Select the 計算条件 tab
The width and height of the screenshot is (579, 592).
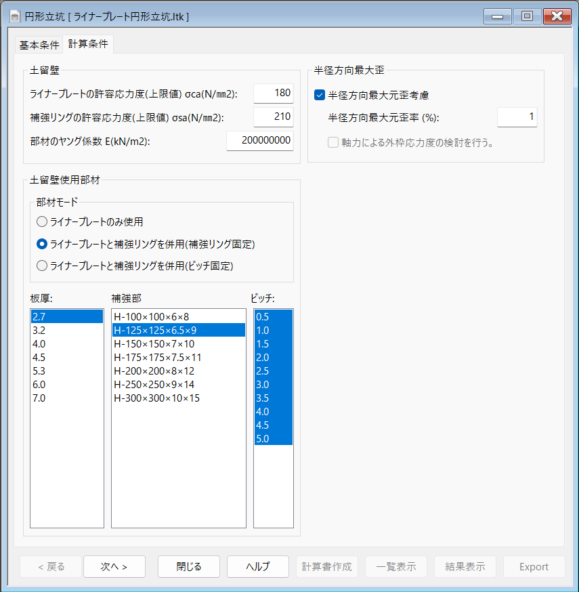coord(88,44)
